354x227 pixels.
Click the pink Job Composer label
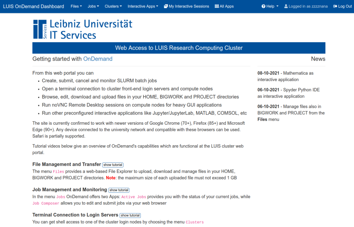[x=46, y=203]
